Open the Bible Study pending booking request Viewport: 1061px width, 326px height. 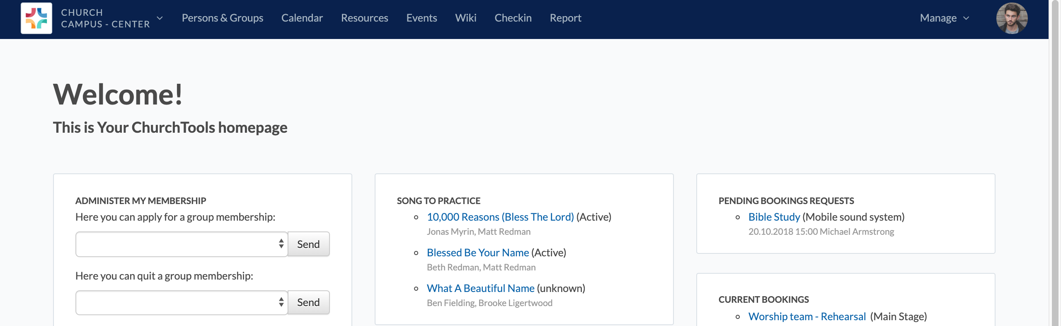pyautogui.click(x=774, y=217)
